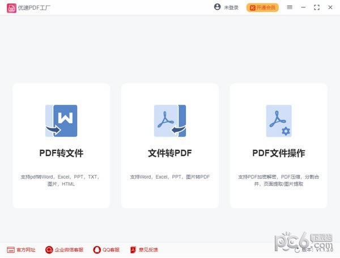The image size is (340, 258).
Task: Click the version refresh icon
Action: tap(297, 250)
